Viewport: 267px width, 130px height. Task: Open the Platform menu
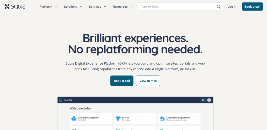tap(46, 7)
